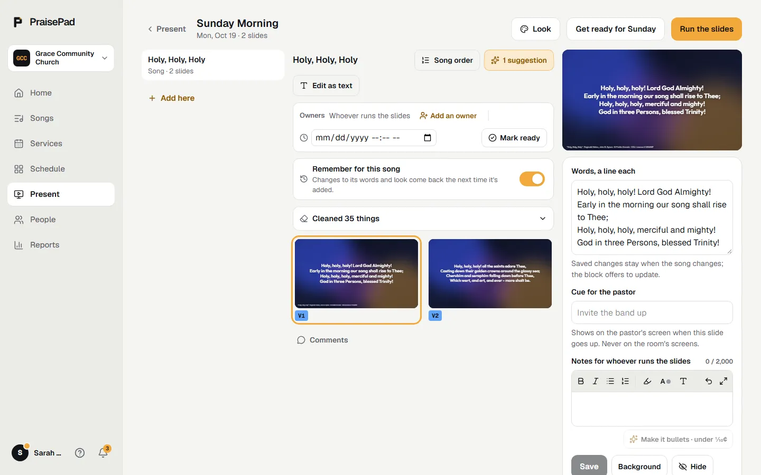View the 1 suggestion
The image size is (761, 475).
click(519, 60)
